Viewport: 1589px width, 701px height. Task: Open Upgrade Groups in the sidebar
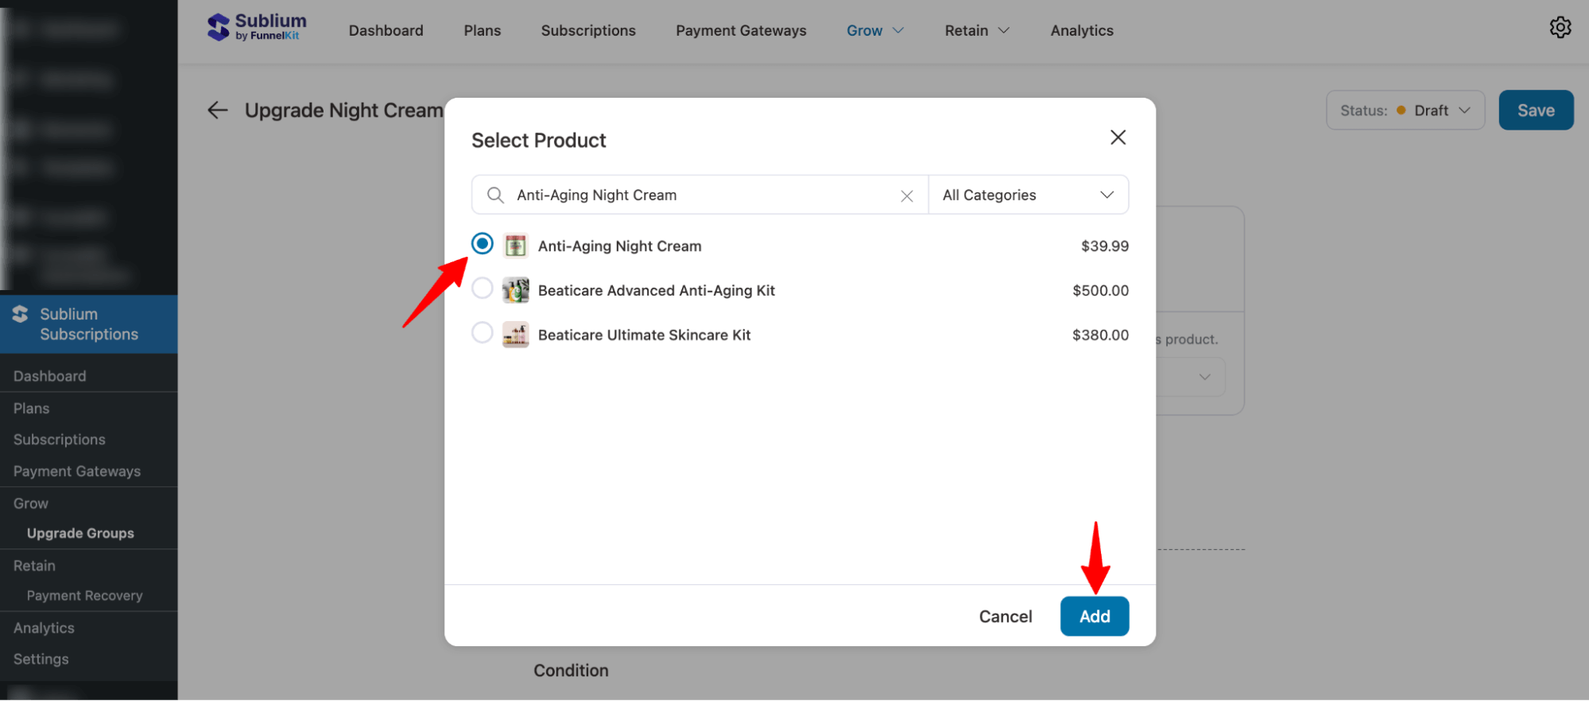click(x=80, y=533)
